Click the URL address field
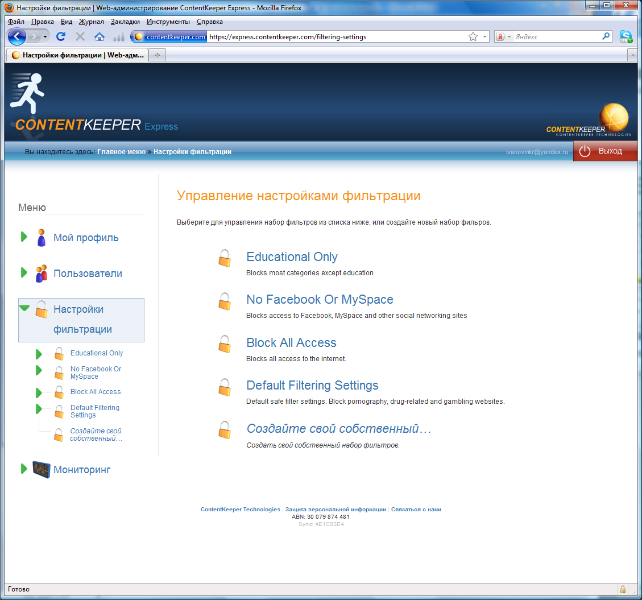 (x=337, y=37)
